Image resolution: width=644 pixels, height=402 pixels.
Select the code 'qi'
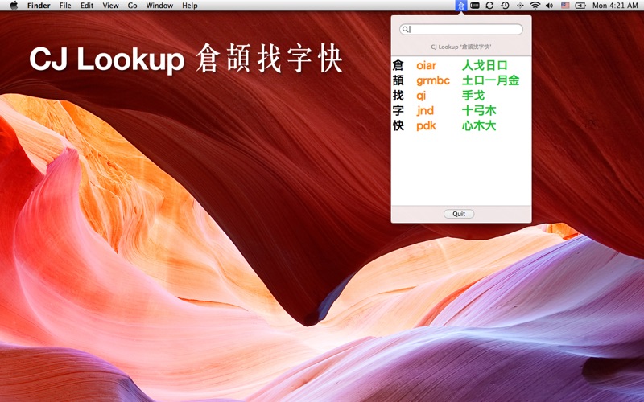[x=421, y=96]
